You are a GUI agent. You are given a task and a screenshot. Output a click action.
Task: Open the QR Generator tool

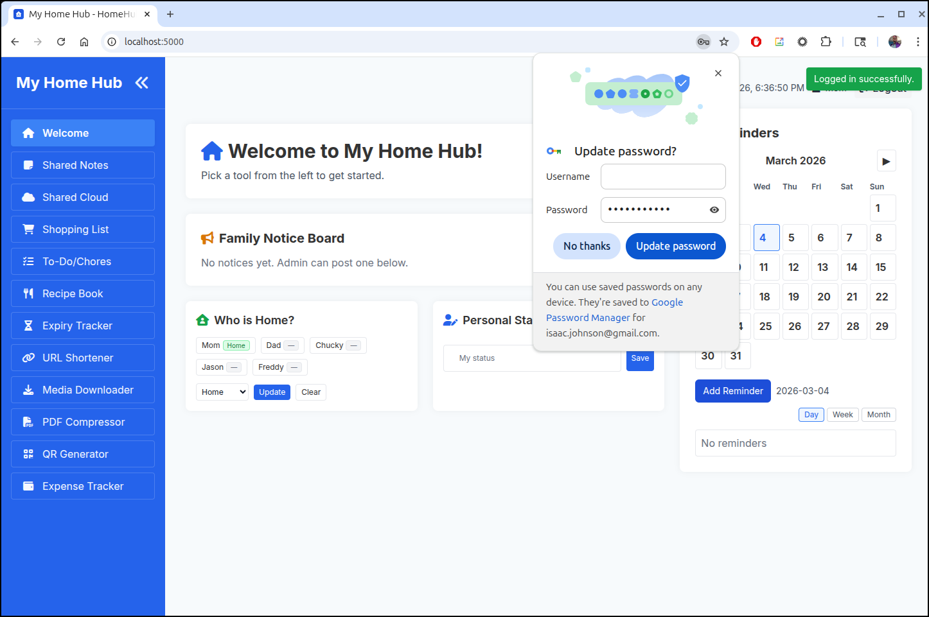83,454
